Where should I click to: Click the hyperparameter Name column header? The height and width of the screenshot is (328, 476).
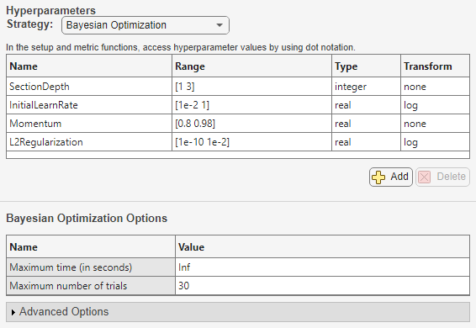coord(89,66)
